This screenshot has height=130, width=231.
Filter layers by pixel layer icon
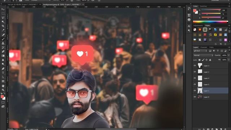click(210, 51)
